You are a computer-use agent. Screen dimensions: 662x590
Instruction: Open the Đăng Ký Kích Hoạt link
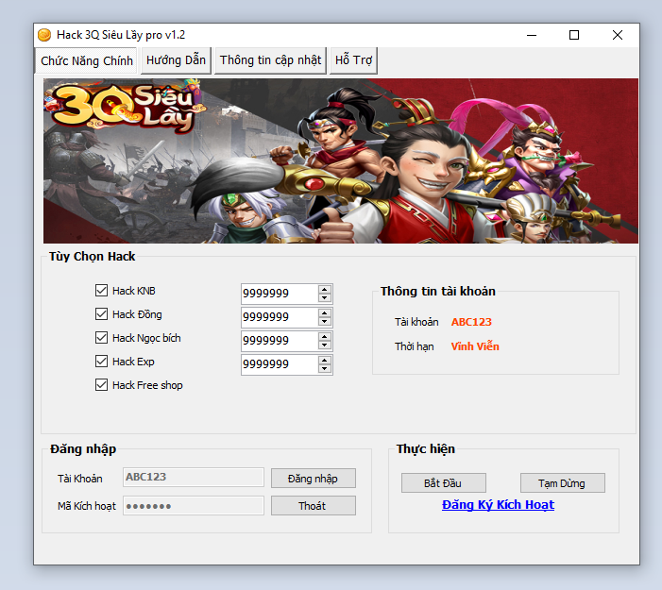pos(498,505)
